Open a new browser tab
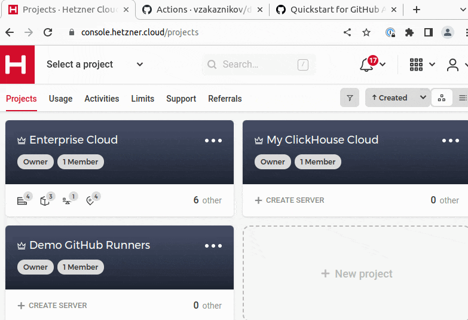Screen dimensions: 468x320 pyautogui.click(x=417, y=10)
